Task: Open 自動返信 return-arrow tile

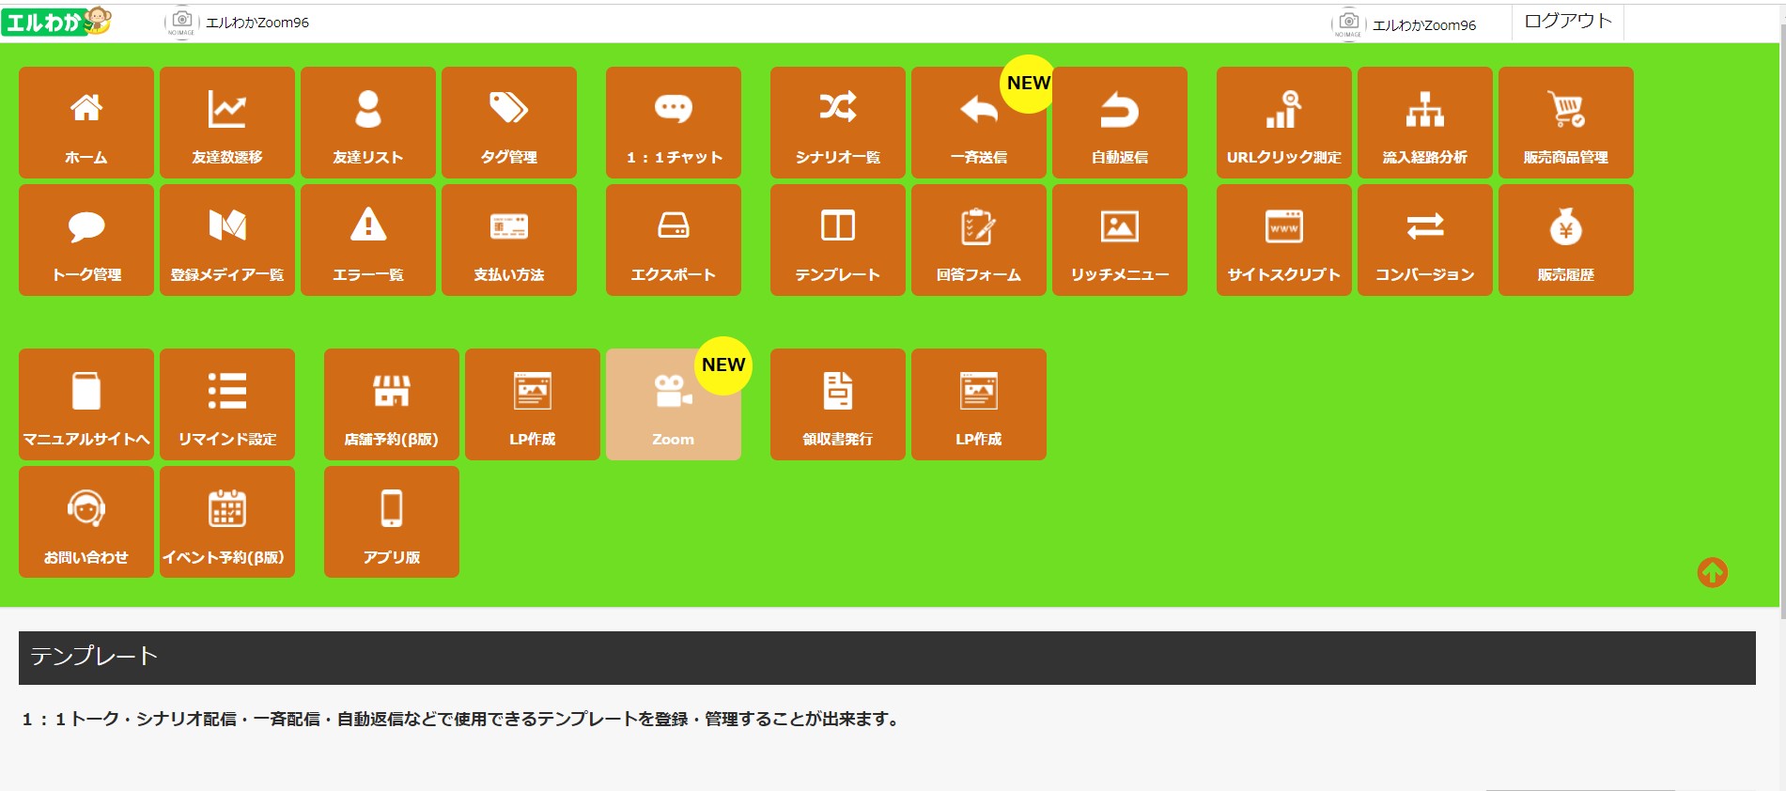Action: point(1120,122)
